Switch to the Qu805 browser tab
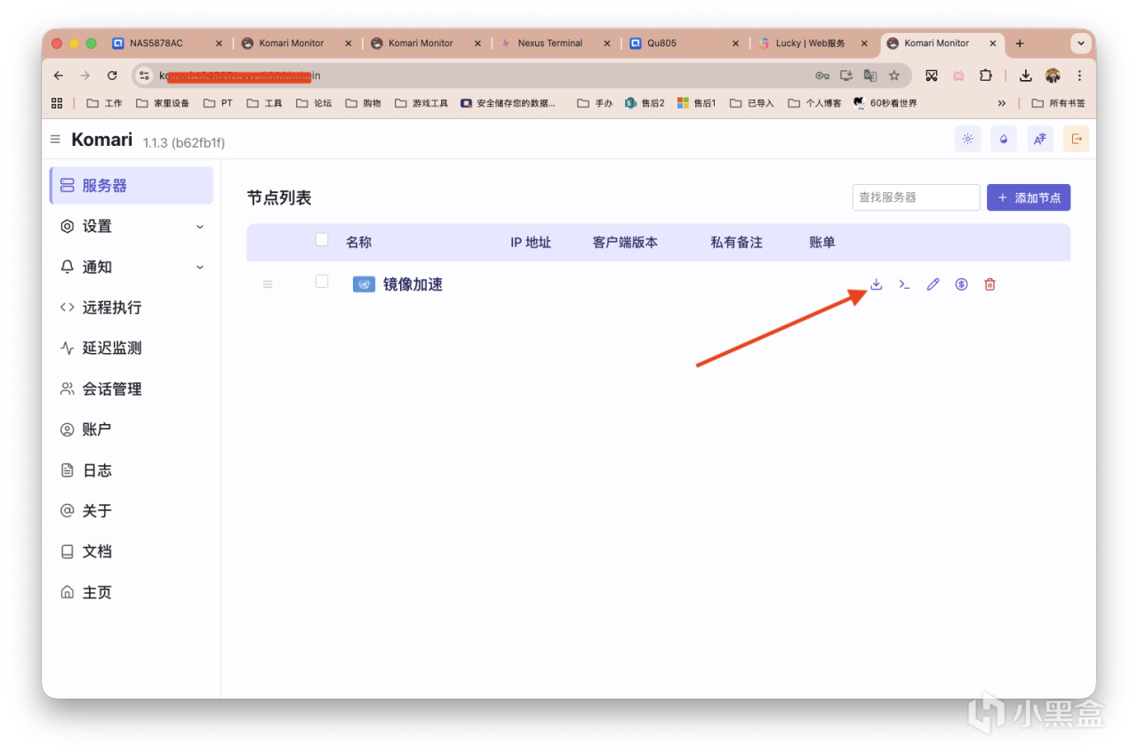Screen dimensions: 1138x754 pyautogui.click(x=683, y=43)
